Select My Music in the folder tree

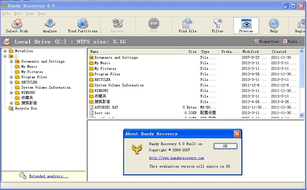pos(29,66)
